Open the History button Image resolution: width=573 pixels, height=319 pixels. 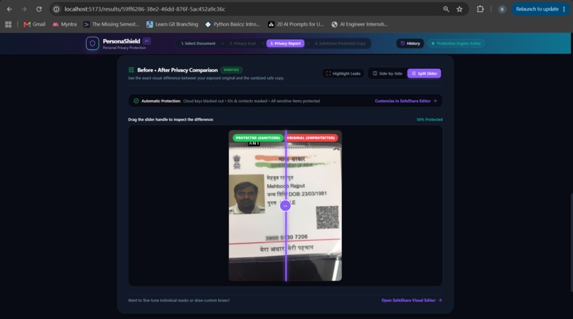coord(410,43)
